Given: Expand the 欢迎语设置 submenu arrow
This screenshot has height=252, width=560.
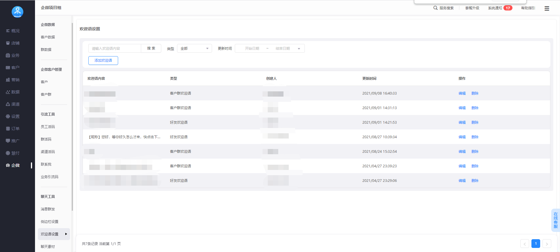Looking at the screenshot, I should (x=66, y=234).
